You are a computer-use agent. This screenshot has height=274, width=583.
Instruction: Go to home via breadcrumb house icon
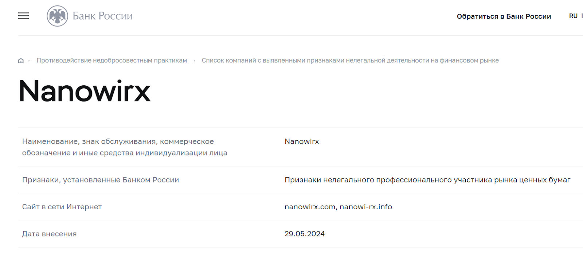tap(21, 61)
